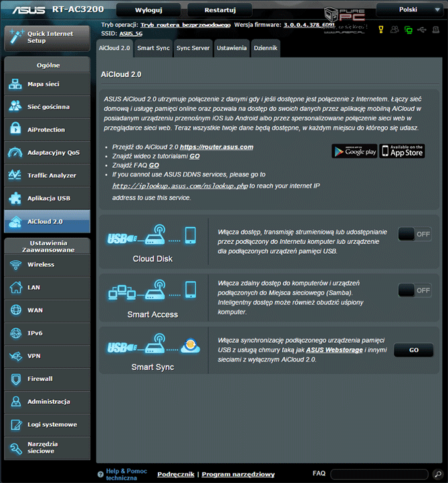Select the AiCloud 2.0 tab
Viewport: 448px width, 483px height.
pos(114,48)
